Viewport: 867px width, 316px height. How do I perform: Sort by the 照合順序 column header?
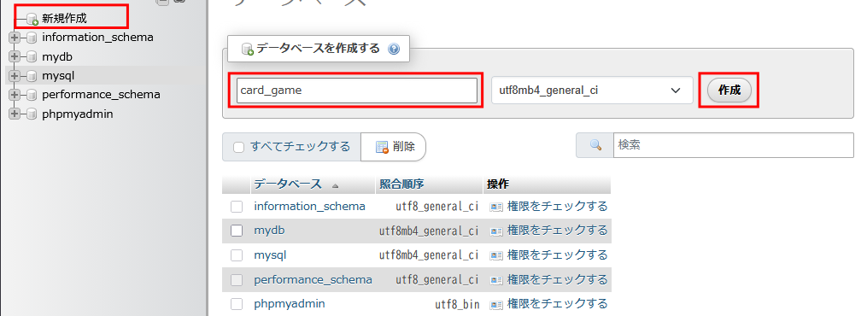point(401,184)
